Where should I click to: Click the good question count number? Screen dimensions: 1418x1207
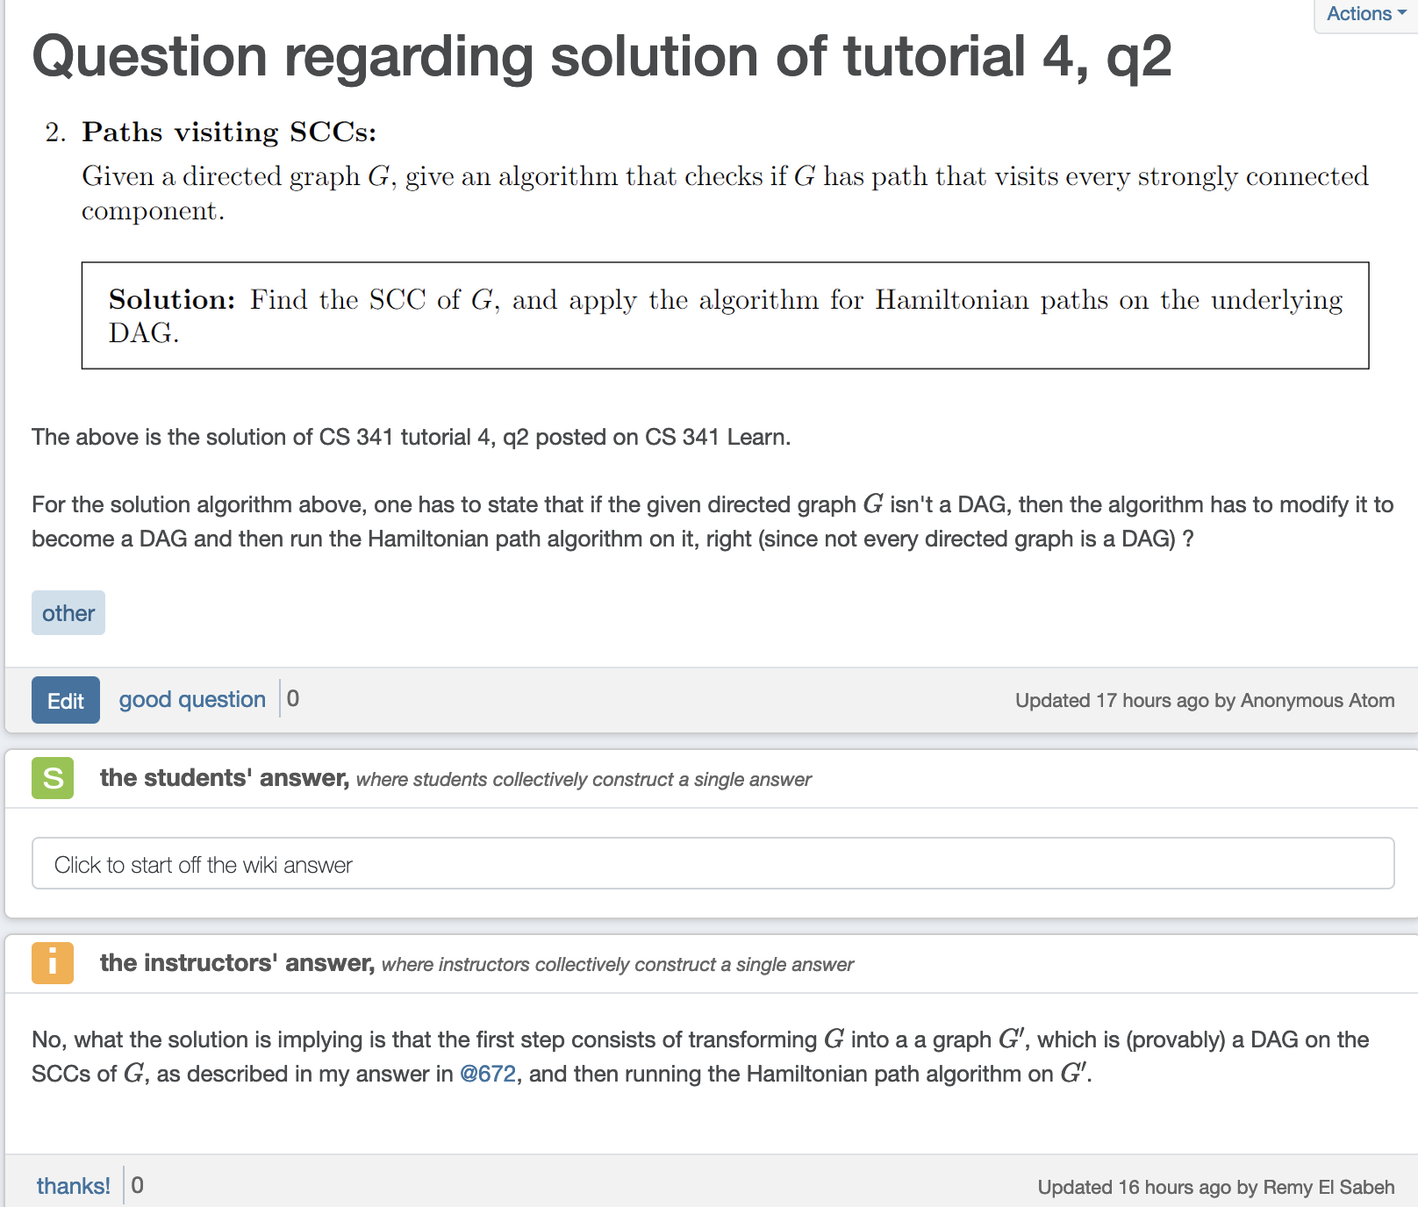coord(293,699)
